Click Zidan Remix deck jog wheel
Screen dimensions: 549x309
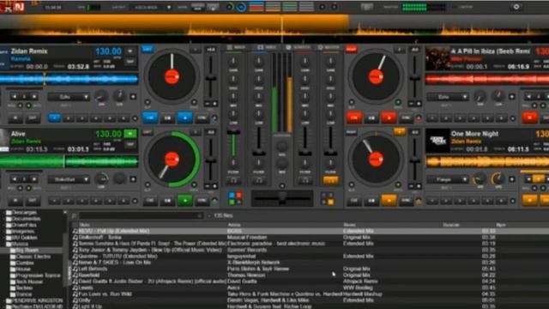[x=172, y=76]
